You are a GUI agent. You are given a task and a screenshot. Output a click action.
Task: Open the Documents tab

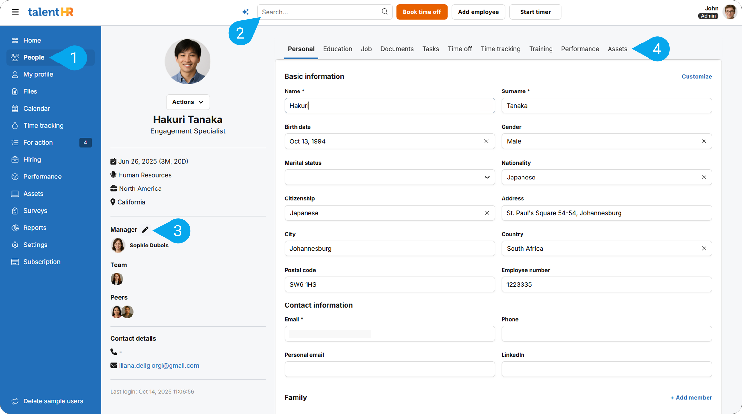pyautogui.click(x=397, y=49)
